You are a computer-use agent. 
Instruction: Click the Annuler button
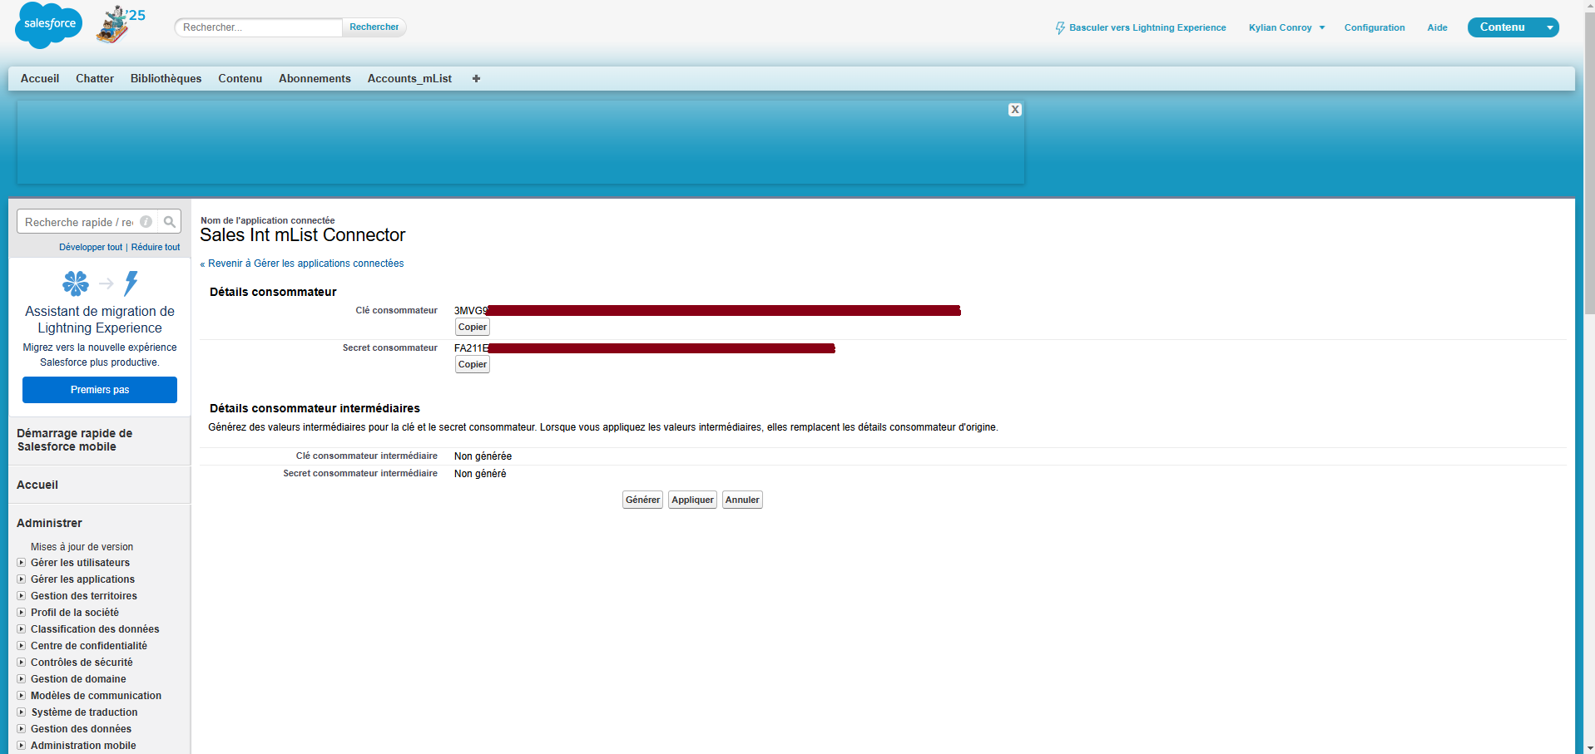pyautogui.click(x=742, y=500)
